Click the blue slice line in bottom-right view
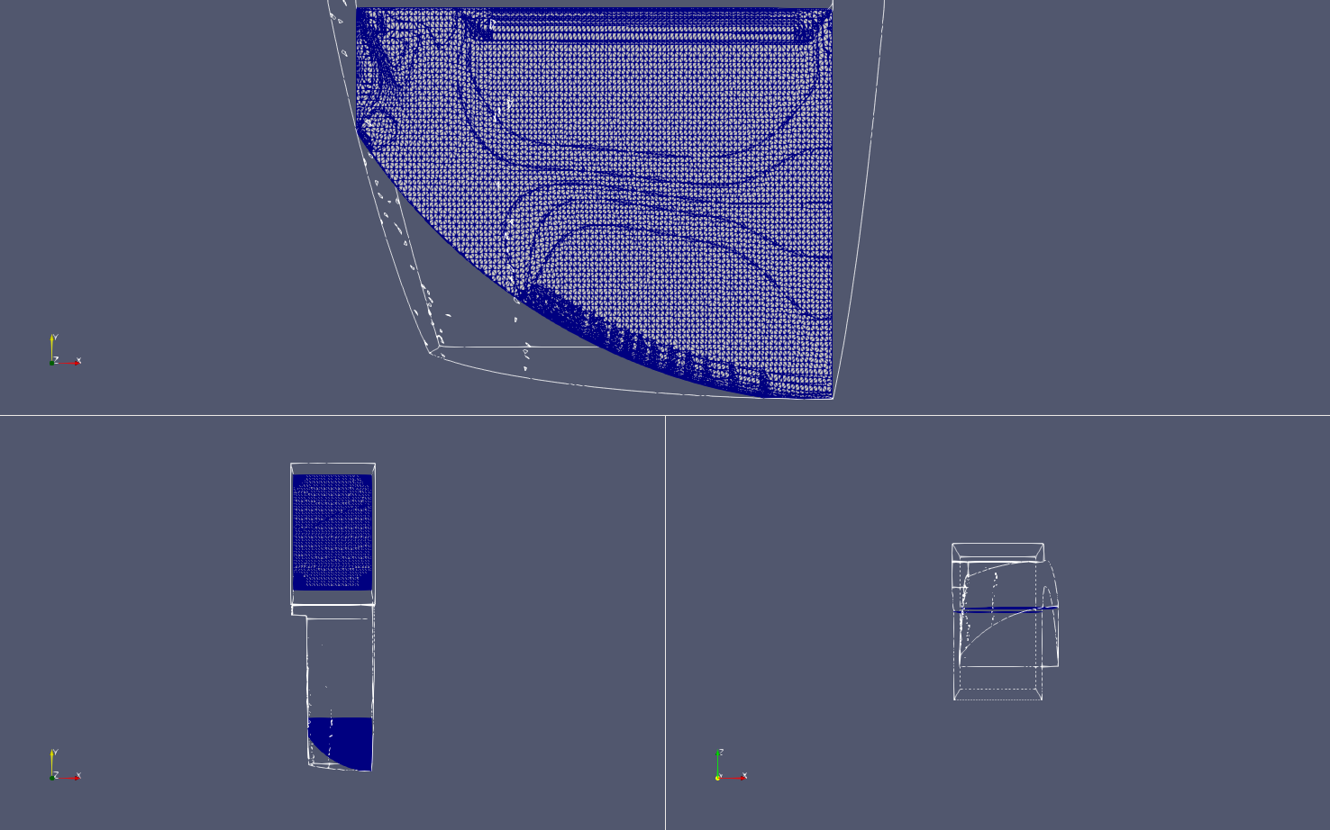Viewport: 1330px width, 830px height. [x=1006, y=609]
